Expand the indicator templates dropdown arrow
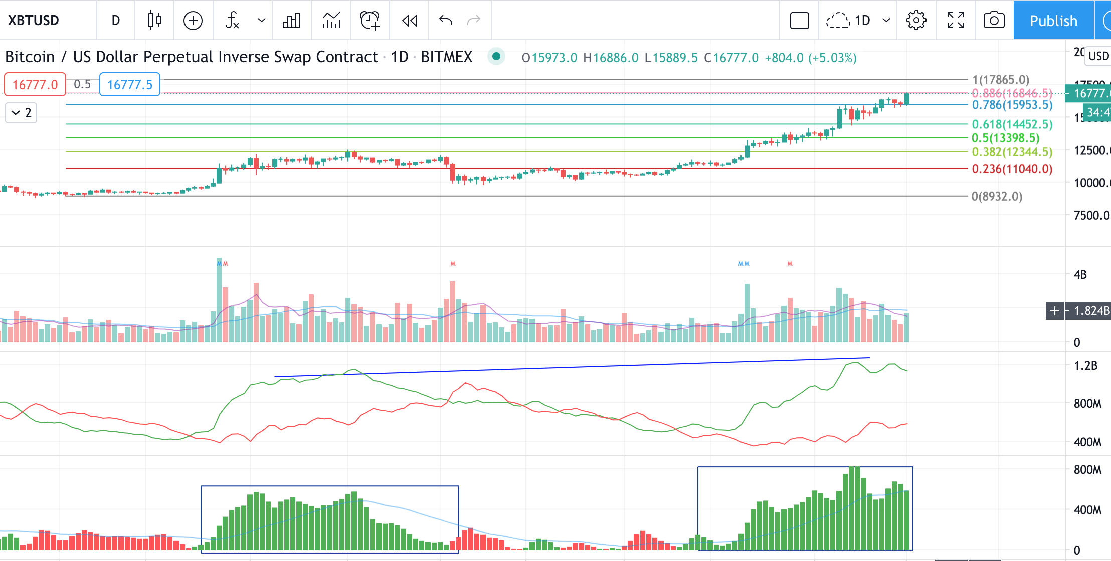Viewport: 1111px width, 561px height. pos(261,20)
